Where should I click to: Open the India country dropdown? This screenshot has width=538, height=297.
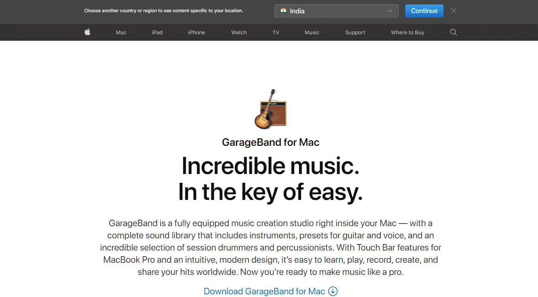tap(336, 11)
